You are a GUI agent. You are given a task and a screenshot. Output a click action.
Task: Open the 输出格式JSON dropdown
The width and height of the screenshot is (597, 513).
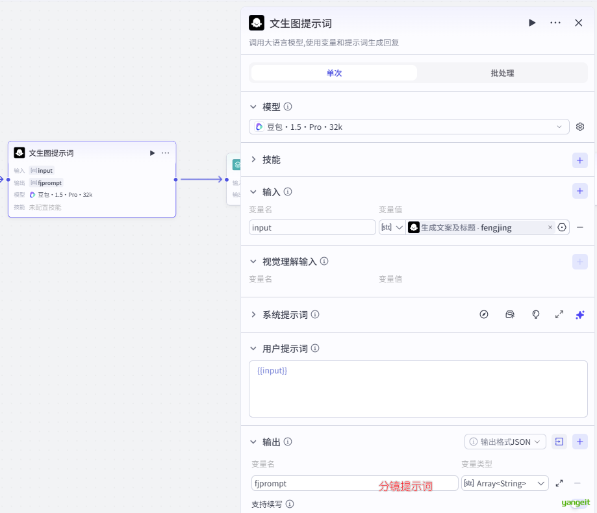point(505,442)
